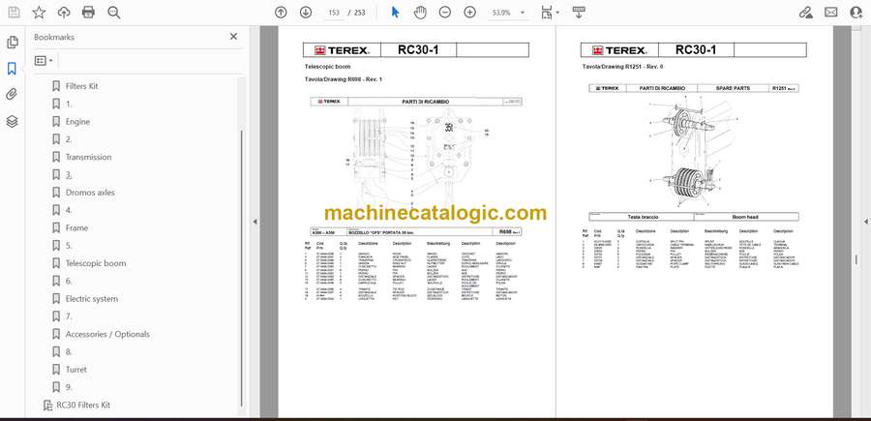Toggle the Bookmarks panel icon
Viewport: 871px width, 421px height.
tap(12, 69)
